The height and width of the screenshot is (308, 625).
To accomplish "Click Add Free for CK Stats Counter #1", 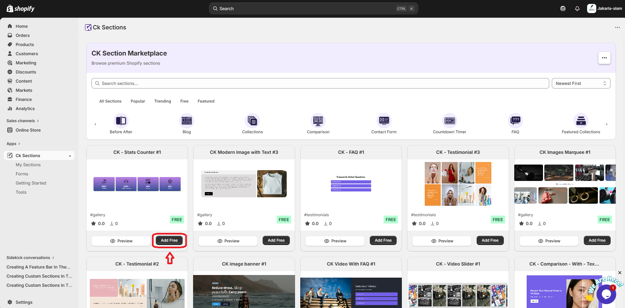I will tap(169, 240).
